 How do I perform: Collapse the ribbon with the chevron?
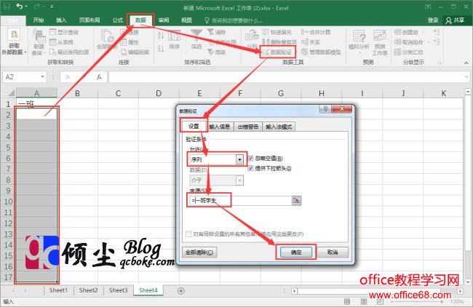coord(466,63)
